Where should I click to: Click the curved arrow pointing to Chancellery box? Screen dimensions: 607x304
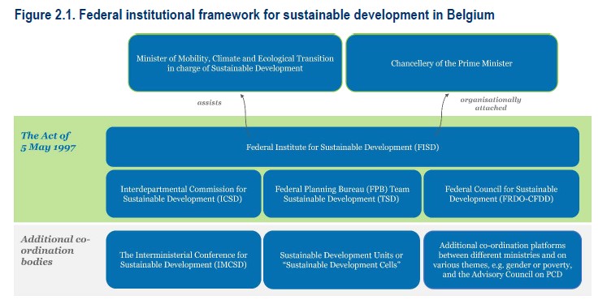point(442,115)
